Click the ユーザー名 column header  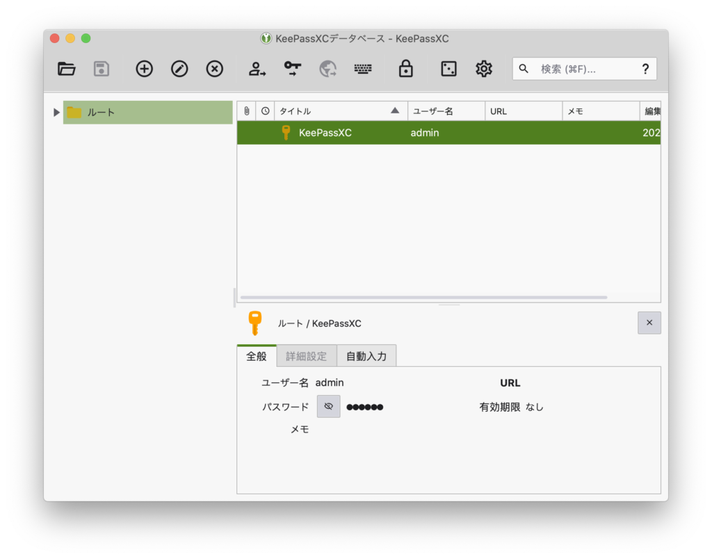click(x=446, y=111)
